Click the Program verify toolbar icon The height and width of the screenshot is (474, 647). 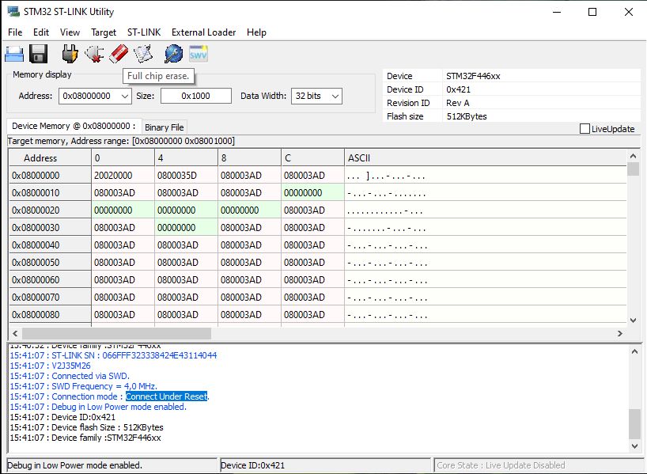click(143, 54)
